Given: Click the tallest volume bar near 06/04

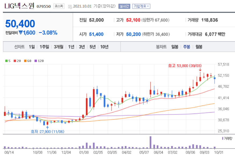Looking at the screenshot, I should tap(150, 142).
